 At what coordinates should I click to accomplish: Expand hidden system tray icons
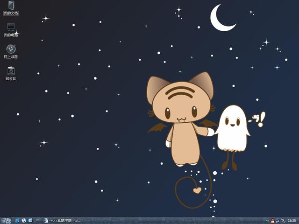[x=267, y=220]
